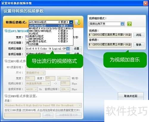
Task: Open the WMV 质量 profile dropdown
Action: point(43,105)
